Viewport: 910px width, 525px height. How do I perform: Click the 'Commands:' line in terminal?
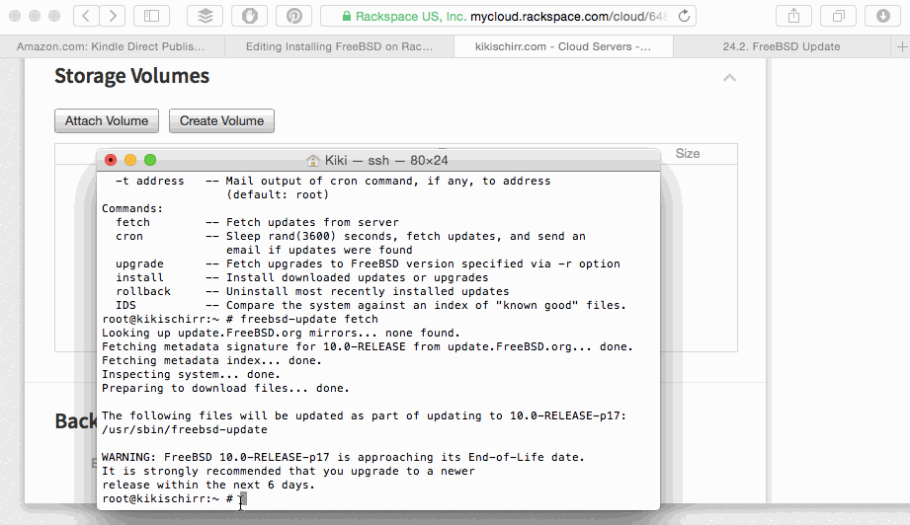click(132, 208)
